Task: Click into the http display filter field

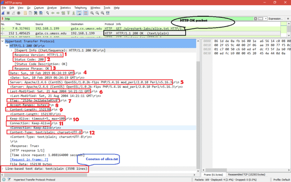Action: tap(129, 19)
